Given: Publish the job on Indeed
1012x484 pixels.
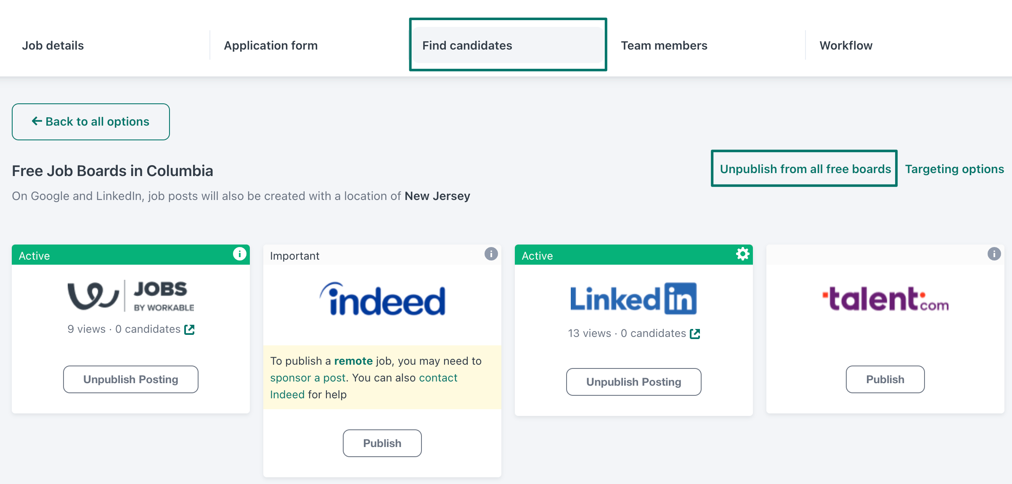Looking at the screenshot, I should 382,443.
